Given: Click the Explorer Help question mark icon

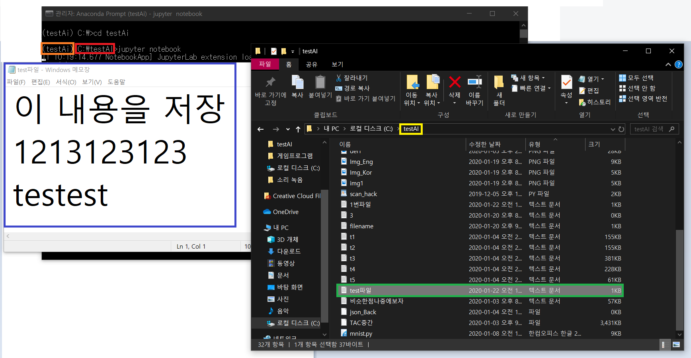Looking at the screenshot, I should (679, 64).
